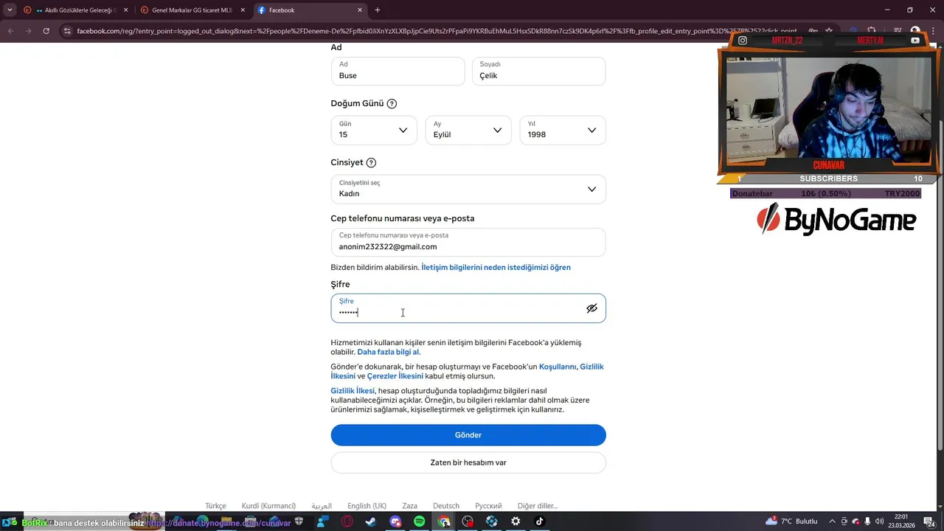Switch to the Facebook tab

(310, 10)
